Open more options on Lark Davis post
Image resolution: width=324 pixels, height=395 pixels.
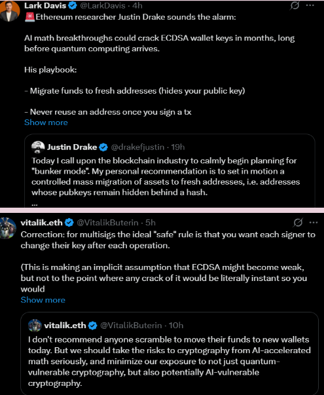pyautogui.click(x=310, y=5)
